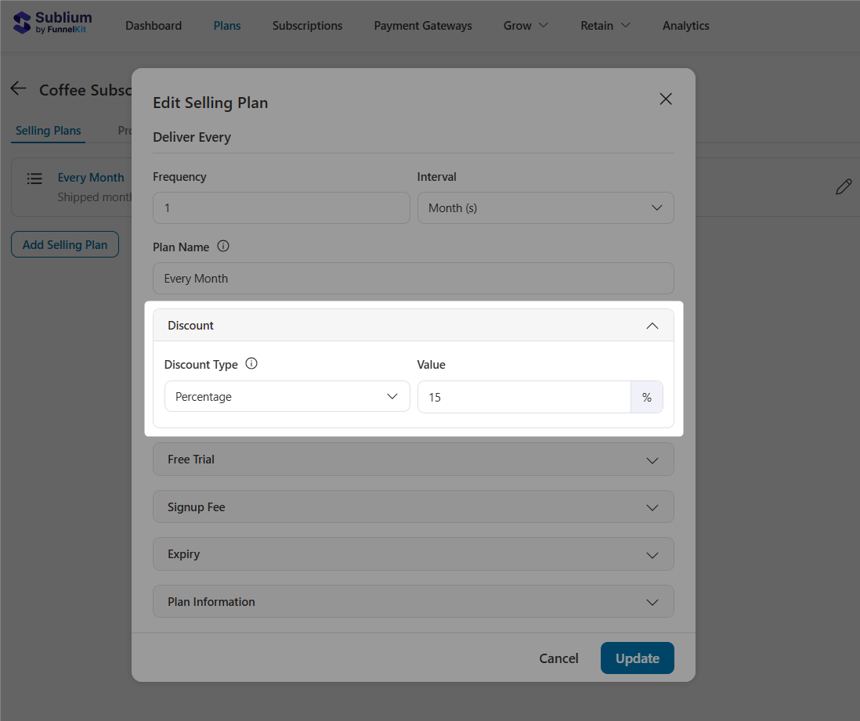Open the Grow menu

pos(525,25)
